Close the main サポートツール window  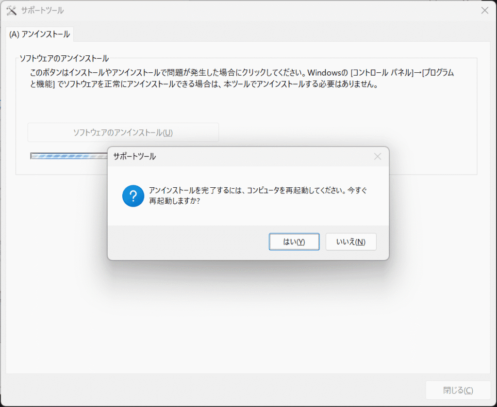click(484, 10)
